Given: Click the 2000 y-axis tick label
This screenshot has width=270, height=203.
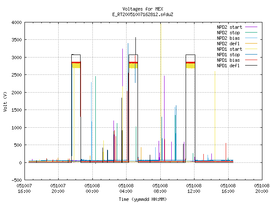Looking at the screenshot, I should coord(16,93).
